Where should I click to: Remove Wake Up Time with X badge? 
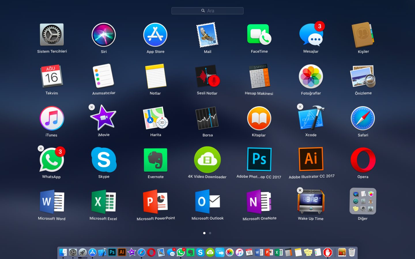[300, 190]
